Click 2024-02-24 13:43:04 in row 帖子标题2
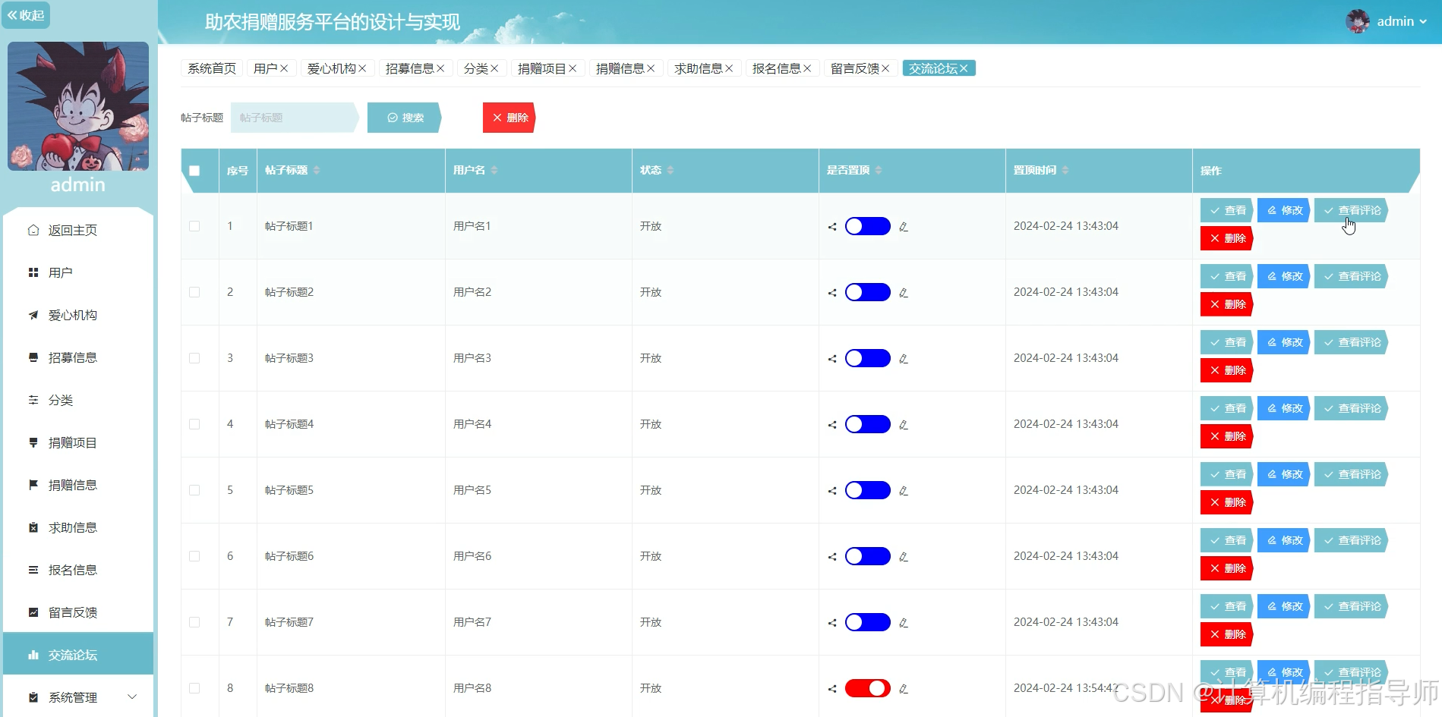This screenshot has height=717, width=1442. pos(1066,292)
